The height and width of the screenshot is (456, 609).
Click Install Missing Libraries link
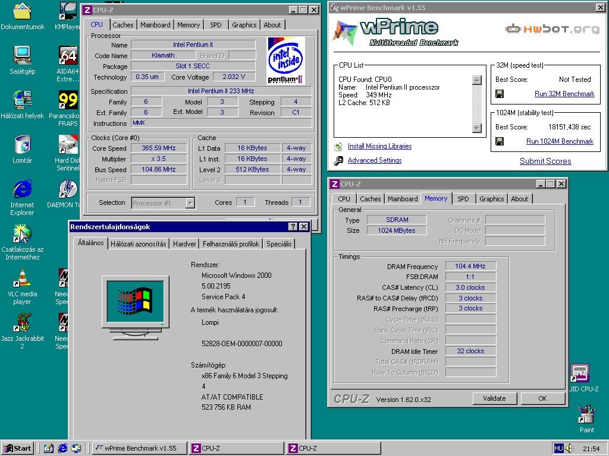coord(379,146)
